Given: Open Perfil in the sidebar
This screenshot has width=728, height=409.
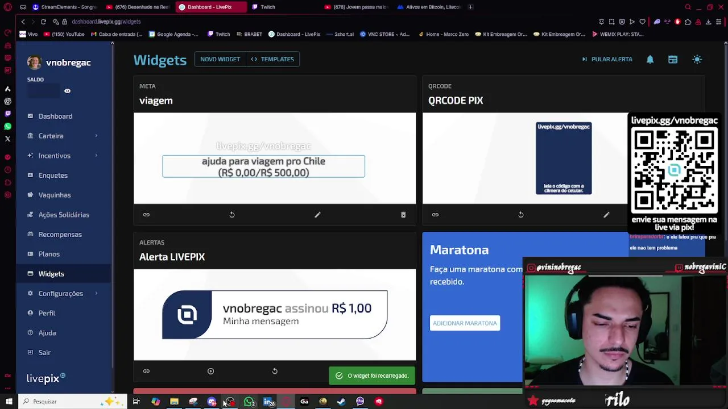Looking at the screenshot, I should tap(47, 313).
